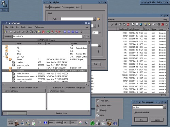Click the Cancel button in Run program
170x127 pixels.
coord(157,120)
